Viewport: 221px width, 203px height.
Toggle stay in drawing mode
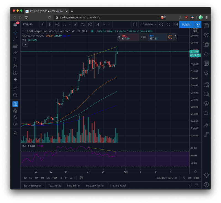[x=15, y=111]
